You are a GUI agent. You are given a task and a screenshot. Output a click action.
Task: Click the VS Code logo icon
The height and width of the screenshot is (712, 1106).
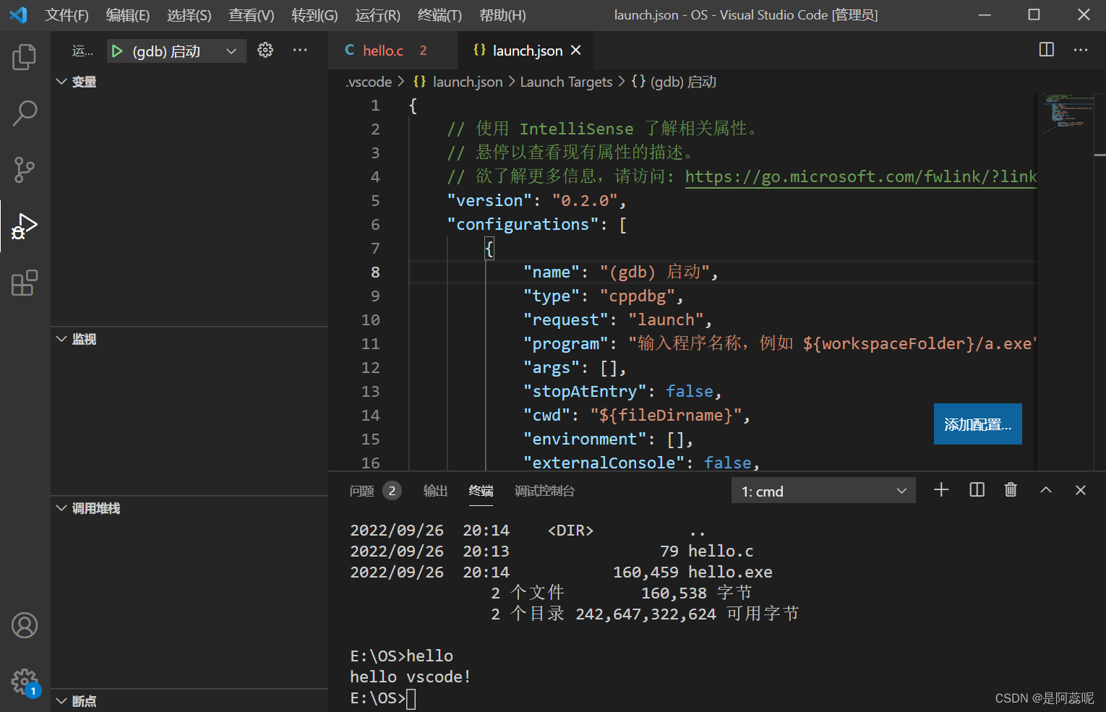pyautogui.click(x=18, y=14)
